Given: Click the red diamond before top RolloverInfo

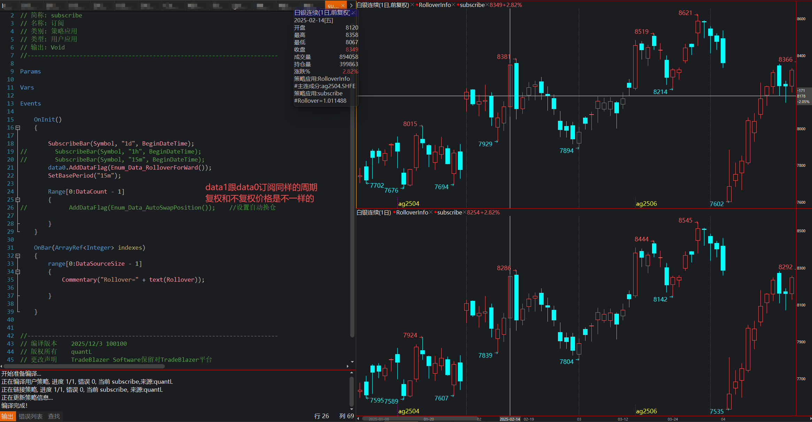Looking at the screenshot, I should [417, 5].
